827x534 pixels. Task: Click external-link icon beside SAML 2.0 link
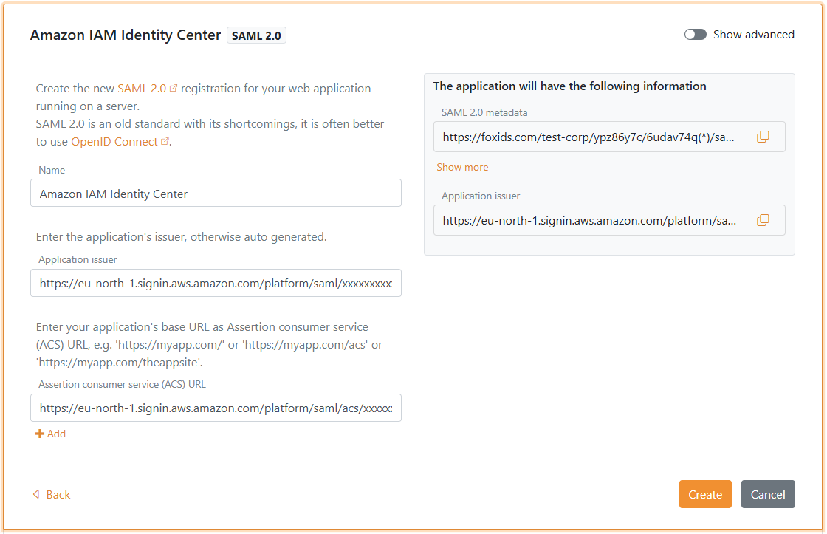coord(174,89)
